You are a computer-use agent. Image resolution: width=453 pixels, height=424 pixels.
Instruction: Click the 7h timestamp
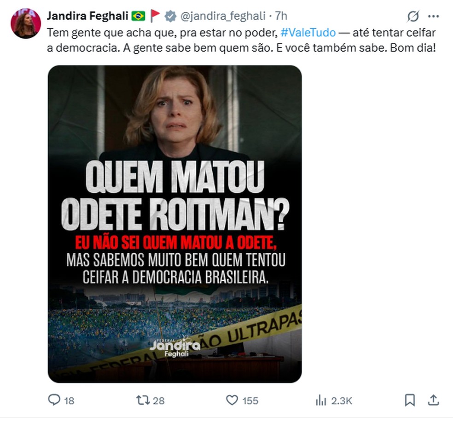281,16
